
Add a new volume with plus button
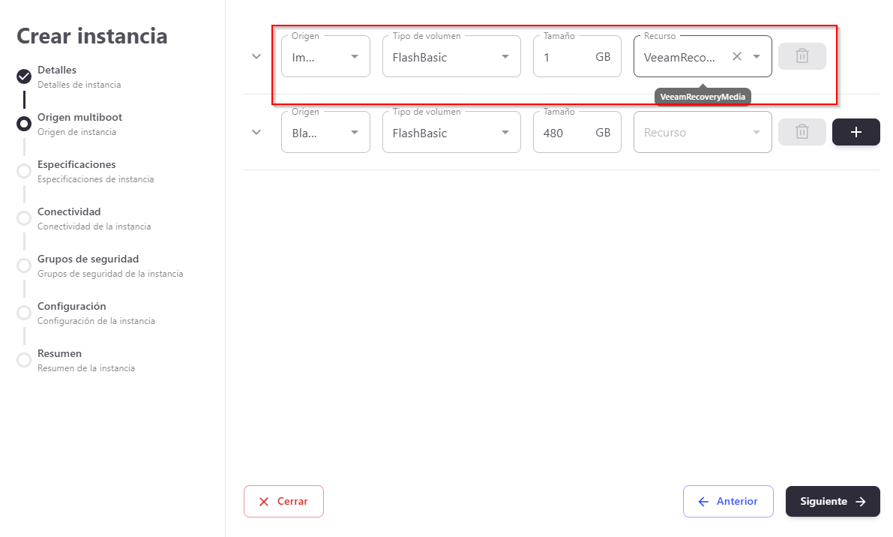(x=856, y=132)
